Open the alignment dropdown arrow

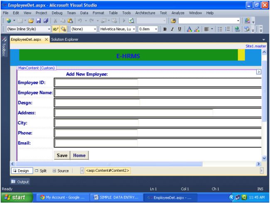(x=212, y=29)
